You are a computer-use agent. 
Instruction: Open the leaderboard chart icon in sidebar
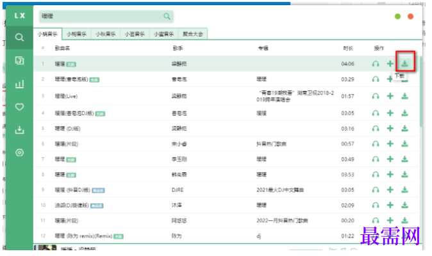(x=19, y=84)
